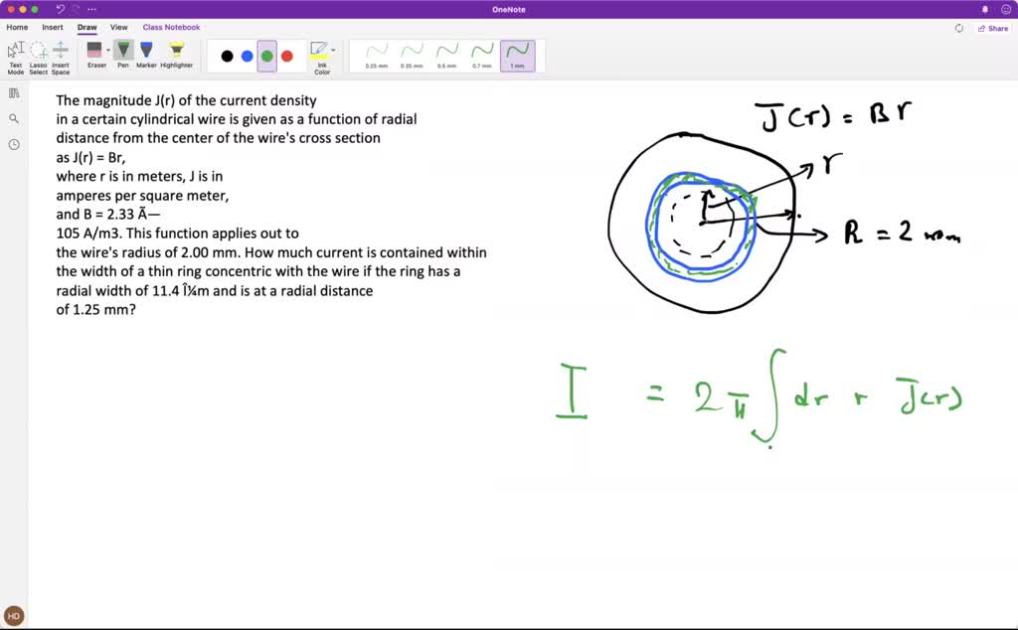This screenshot has height=630, width=1018.
Task: Click the line "amperes per square meter,"
Action: tap(142, 196)
